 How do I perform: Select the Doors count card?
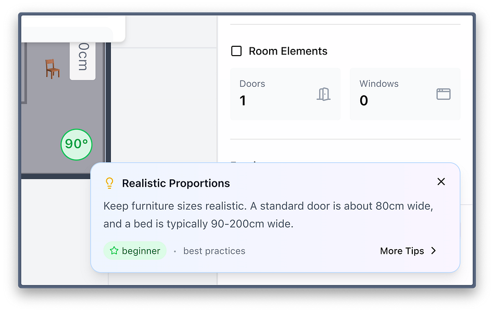click(x=285, y=94)
